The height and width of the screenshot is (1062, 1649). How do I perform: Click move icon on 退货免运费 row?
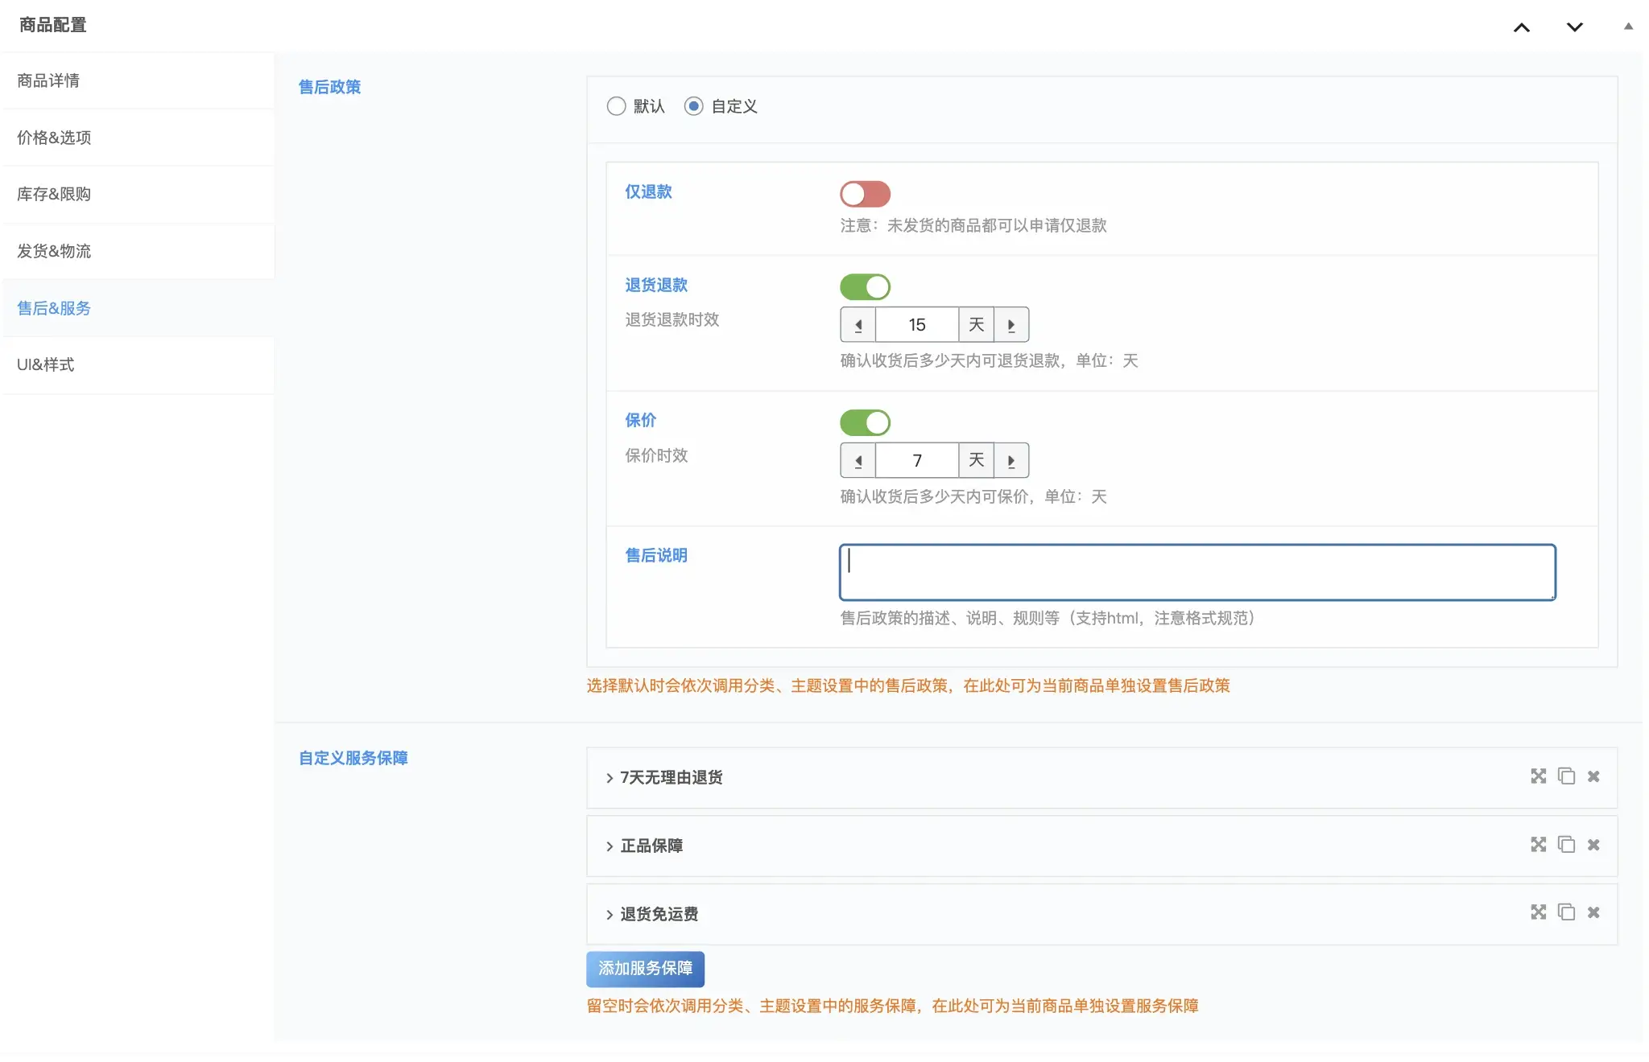(x=1538, y=912)
